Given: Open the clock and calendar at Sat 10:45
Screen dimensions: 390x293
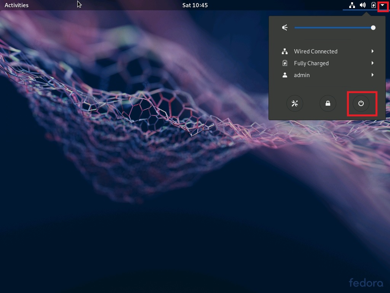Looking at the screenshot, I should coord(195,5).
